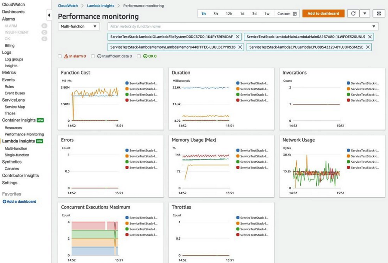
Task: Open Canaries under Synthetics
Action: [x=12, y=169]
